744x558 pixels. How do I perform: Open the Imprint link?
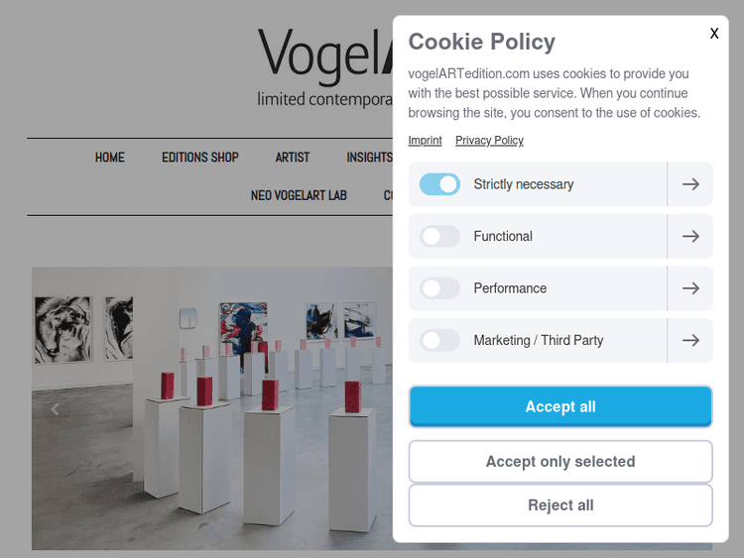(425, 141)
